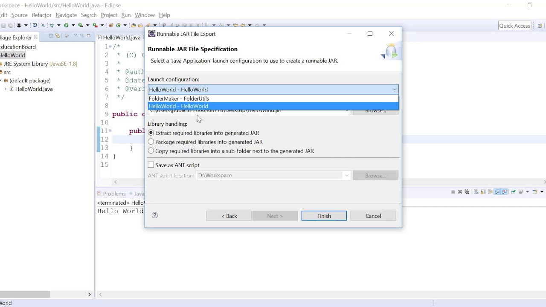The height and width of the screenshot is (307, 546).
Task: Click the New Java Package icon
Action: pyautogui.click(x=110, y=25)
